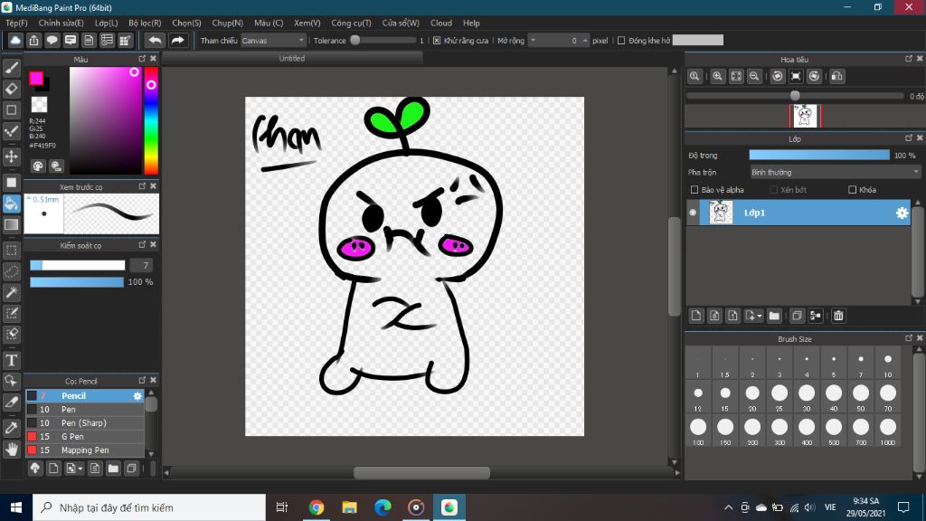Click the zoom in navigator icon
Viewport: 926px width, 521px height.
click(x=717, y=76)
